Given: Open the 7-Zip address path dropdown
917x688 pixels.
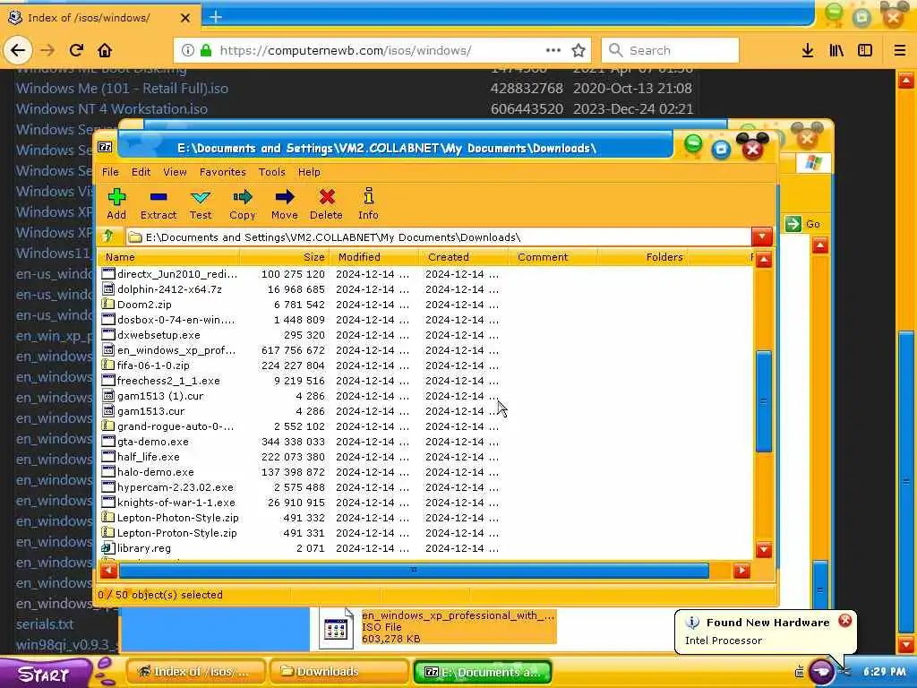Looking at the screenshot, I should 761,236.
